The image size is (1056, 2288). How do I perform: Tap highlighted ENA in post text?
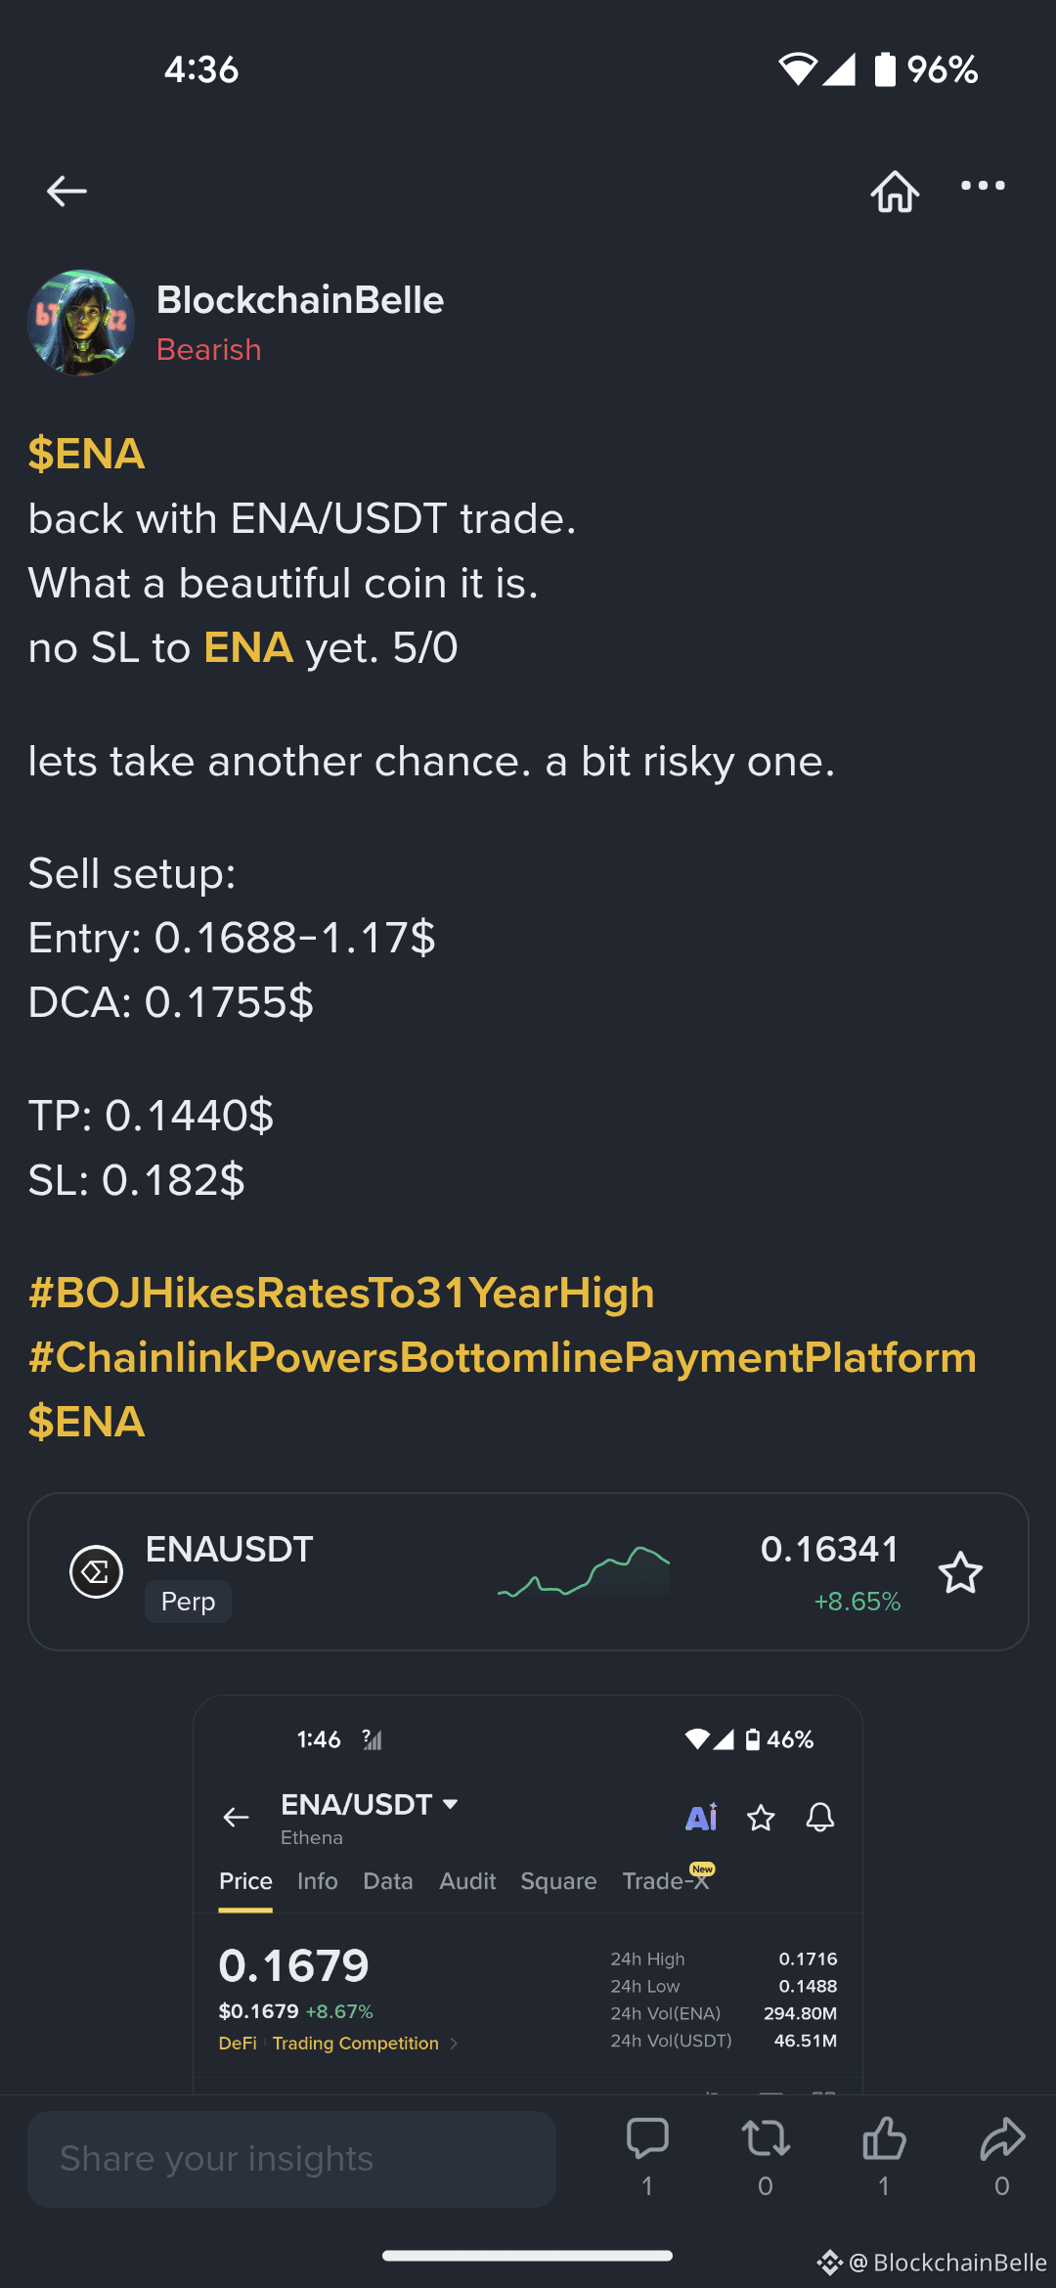[248, 647]
